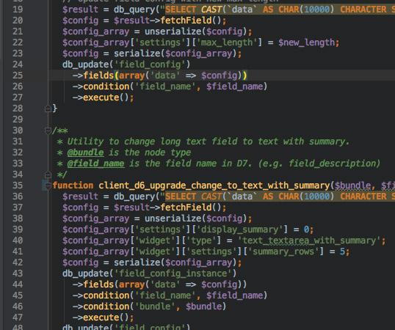
Task: Click $new_length variable on line 22
Action: tap(306, 43)
